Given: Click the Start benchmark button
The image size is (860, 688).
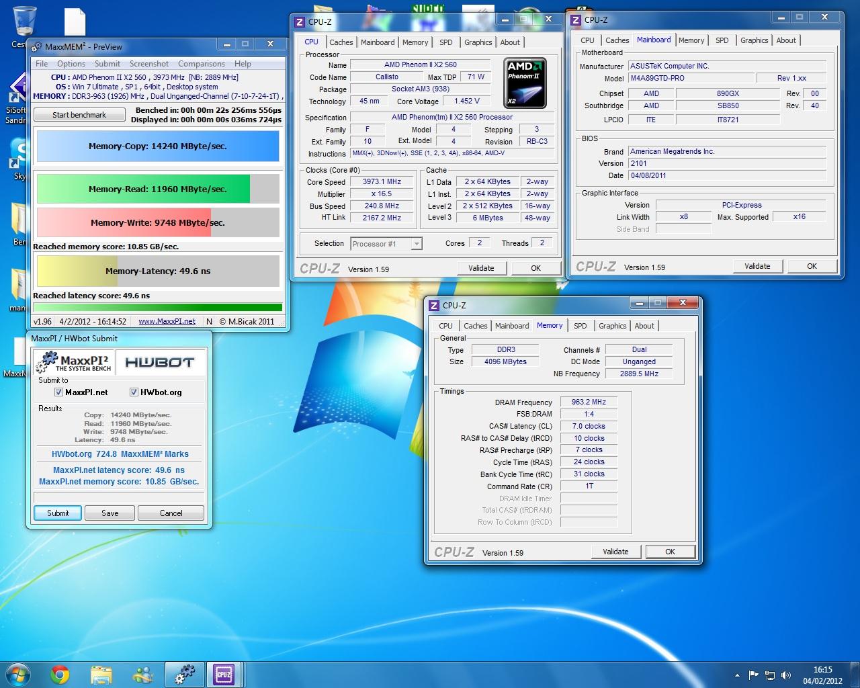Looking at the screenshot, I should pos(79,115).
